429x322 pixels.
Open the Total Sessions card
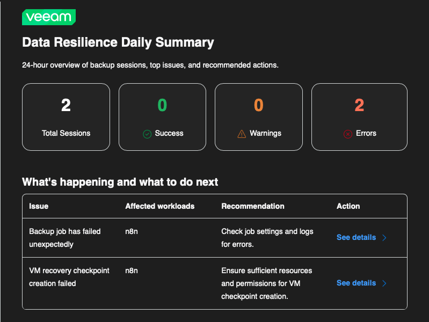[x=66, y=117]
